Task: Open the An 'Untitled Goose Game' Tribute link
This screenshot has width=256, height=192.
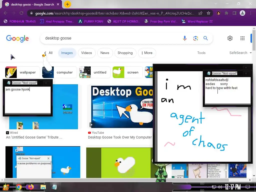Action: 34,137
